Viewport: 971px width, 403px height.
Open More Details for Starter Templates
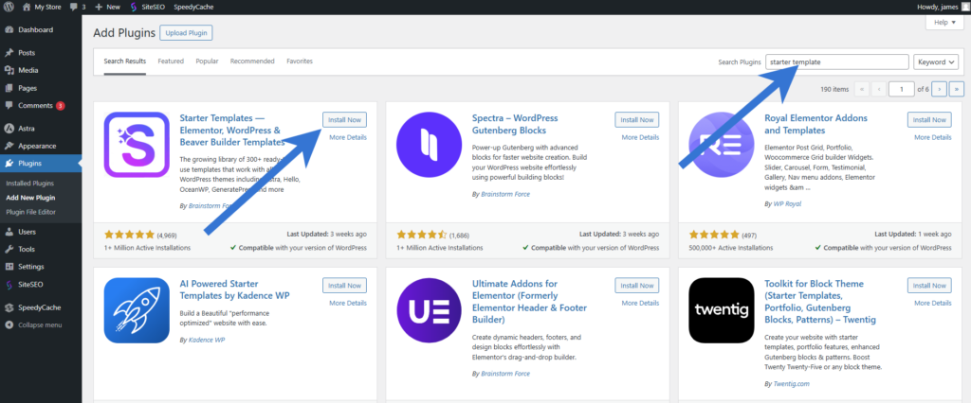[347, 137]
